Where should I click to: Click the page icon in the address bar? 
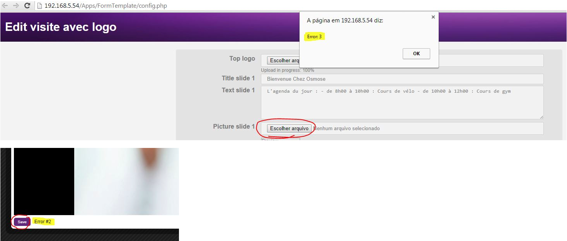click(x=39, y=6)
